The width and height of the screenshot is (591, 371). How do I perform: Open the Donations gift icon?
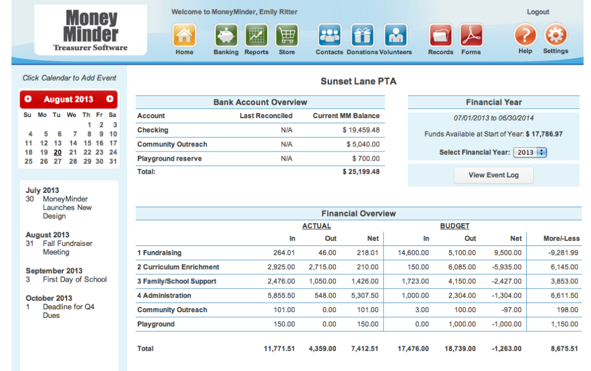coord(362,35)
